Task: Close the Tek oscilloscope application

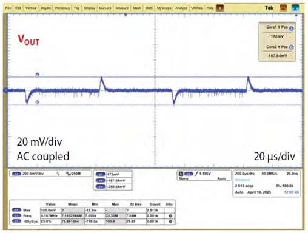Action: pyautogui.click(x=295, y=8)
